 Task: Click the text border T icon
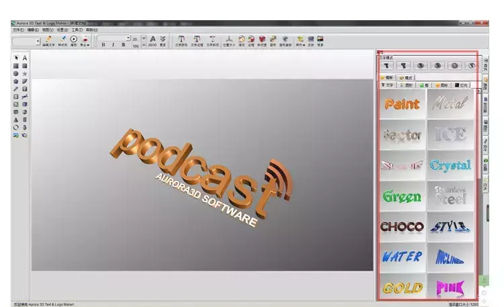[x=197, y=39]
